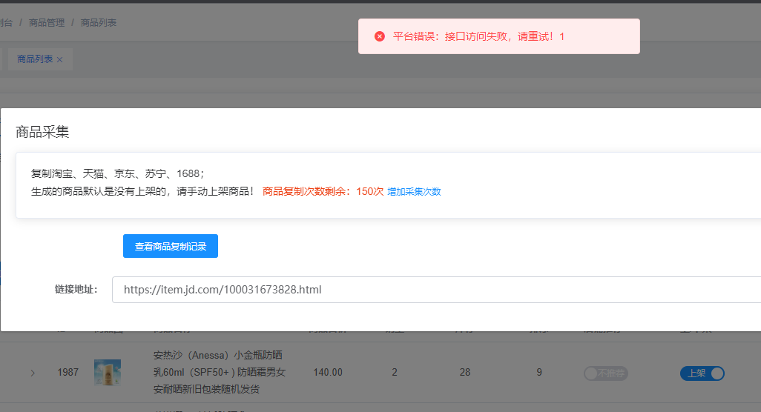Click the 平台错误 notification message

478,36
